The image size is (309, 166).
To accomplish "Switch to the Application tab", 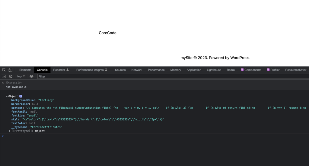I will [x=194, y=70].
